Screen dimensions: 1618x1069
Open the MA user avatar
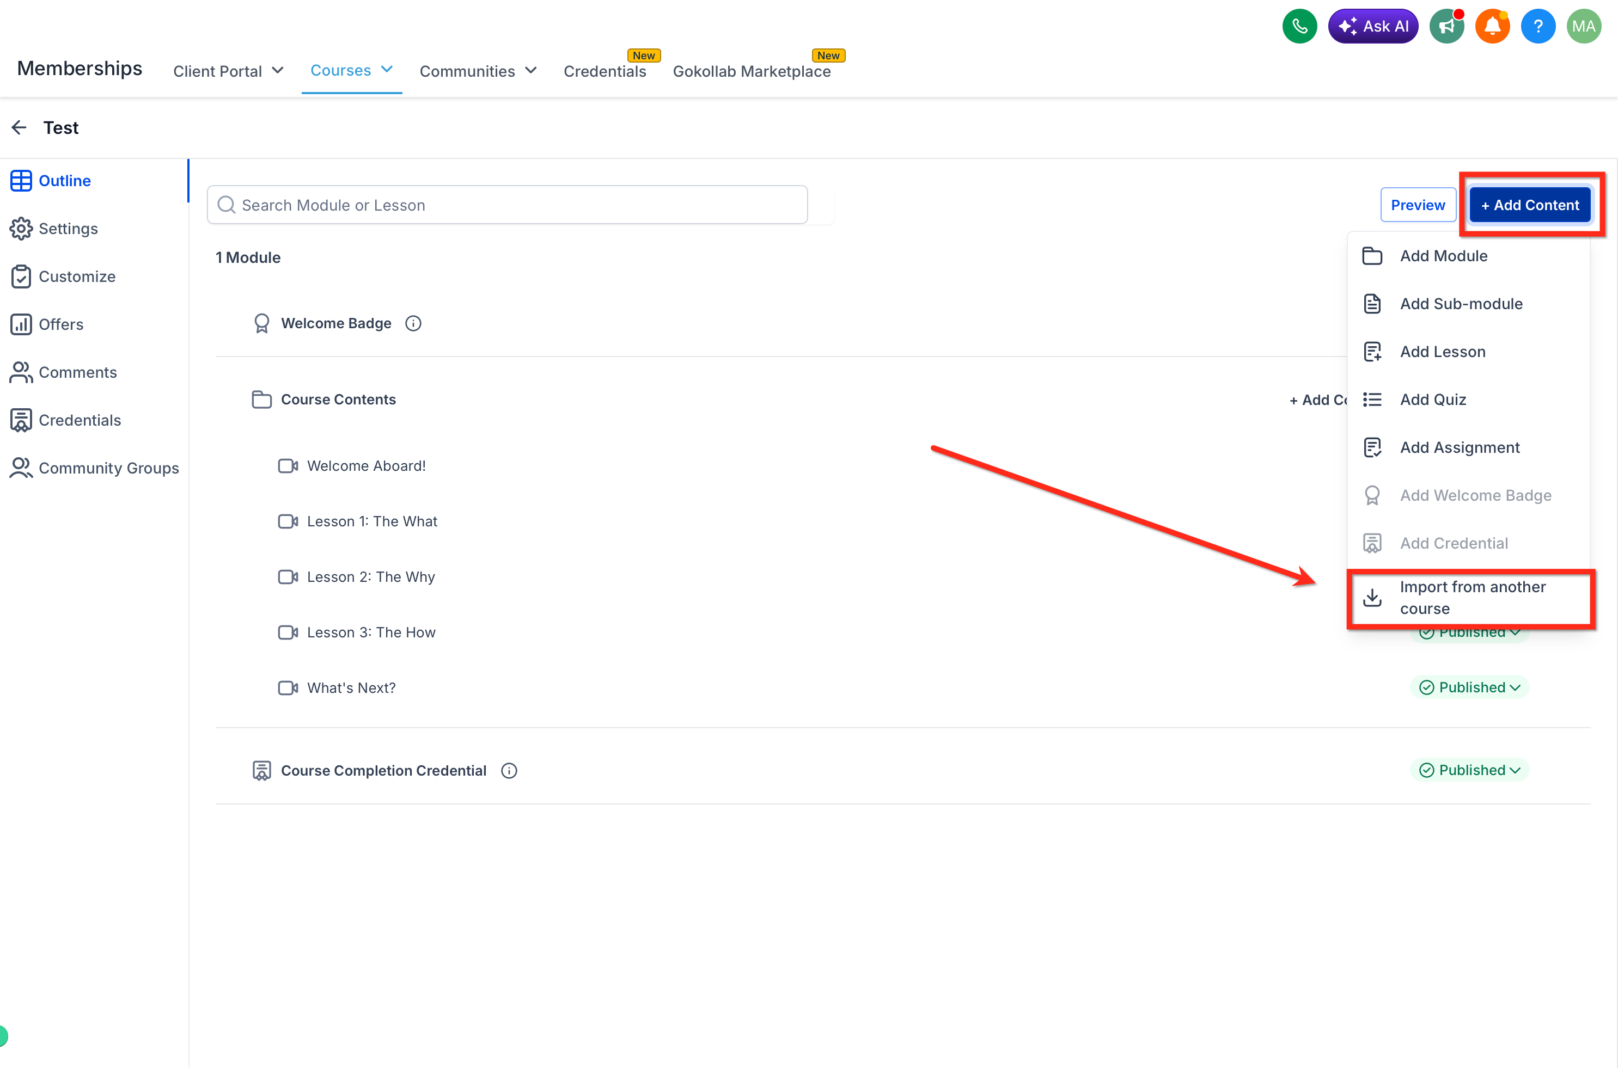(1584, 27)
